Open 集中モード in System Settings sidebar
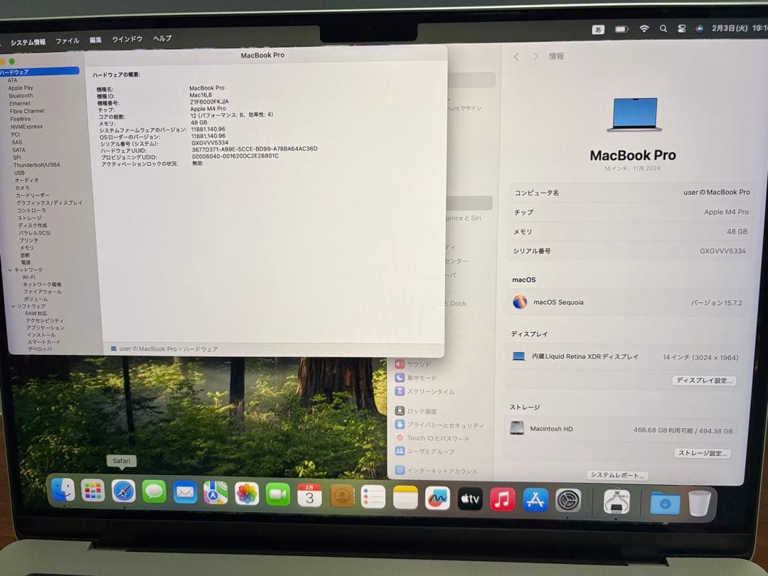Viewport: 768px width, 576px height. pos(416,378)
